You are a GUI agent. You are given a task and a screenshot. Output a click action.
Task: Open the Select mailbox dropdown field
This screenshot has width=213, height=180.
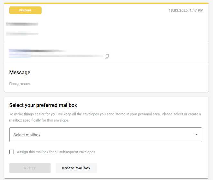(x=106, y=135)
